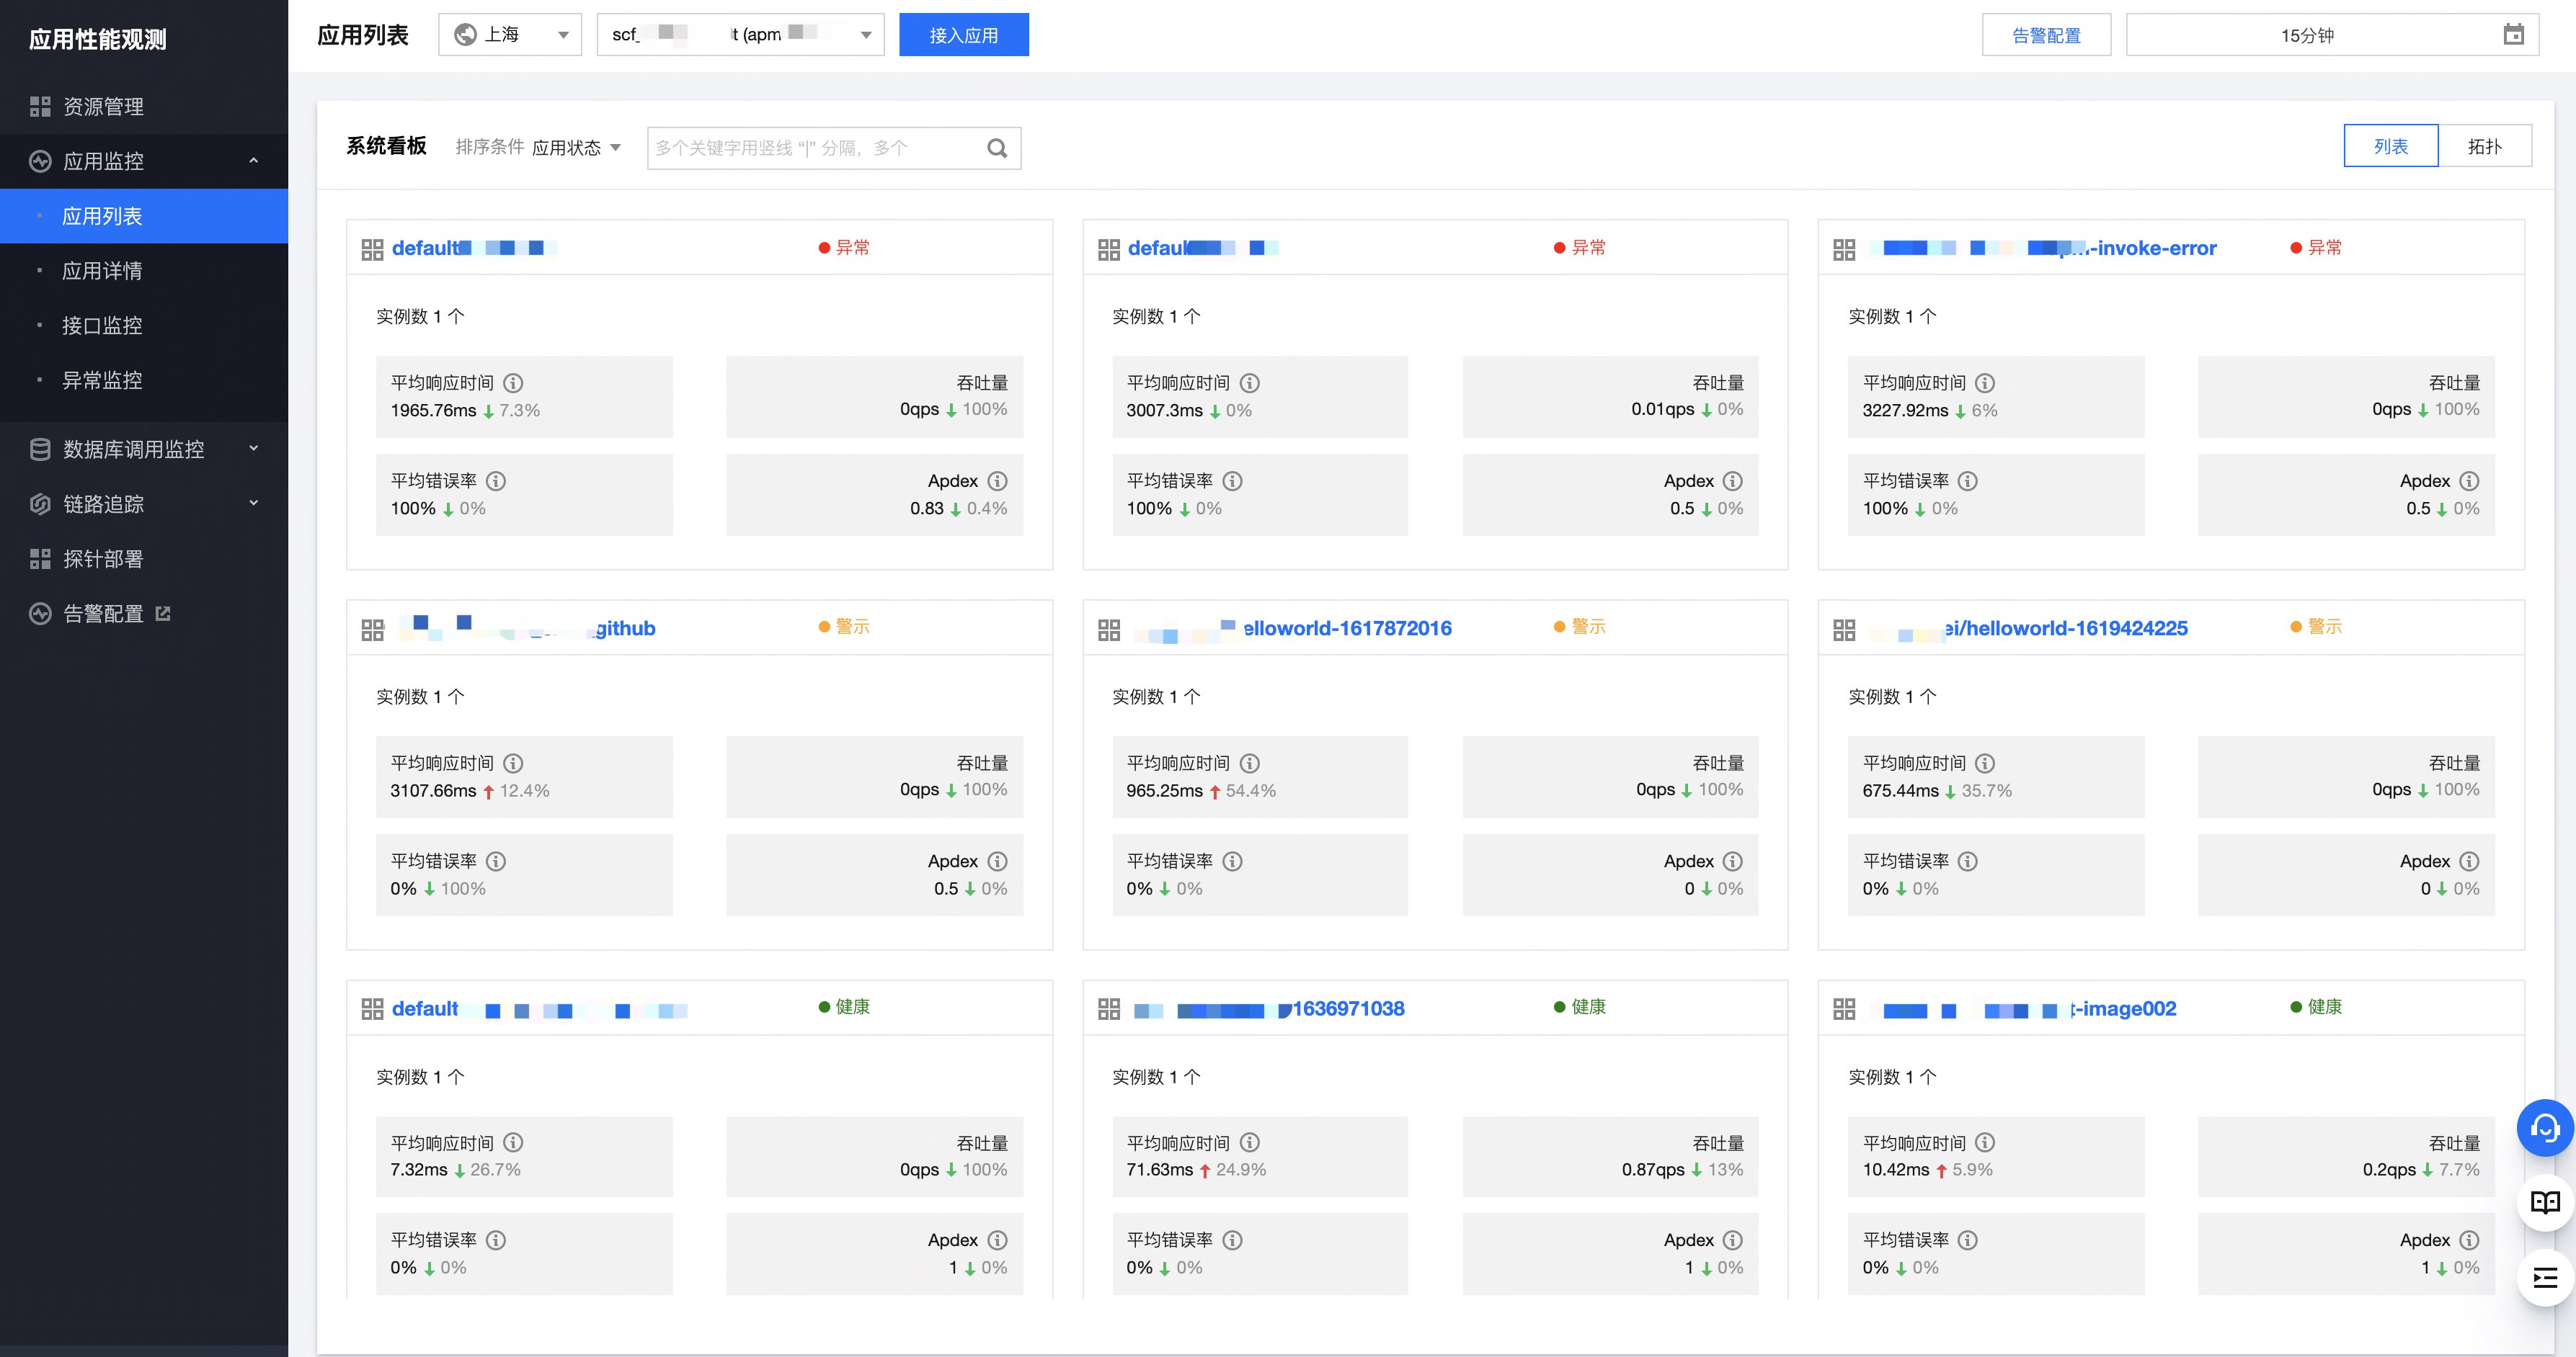
Task: Focus the keyword search input field
Action: coord(815,148)
